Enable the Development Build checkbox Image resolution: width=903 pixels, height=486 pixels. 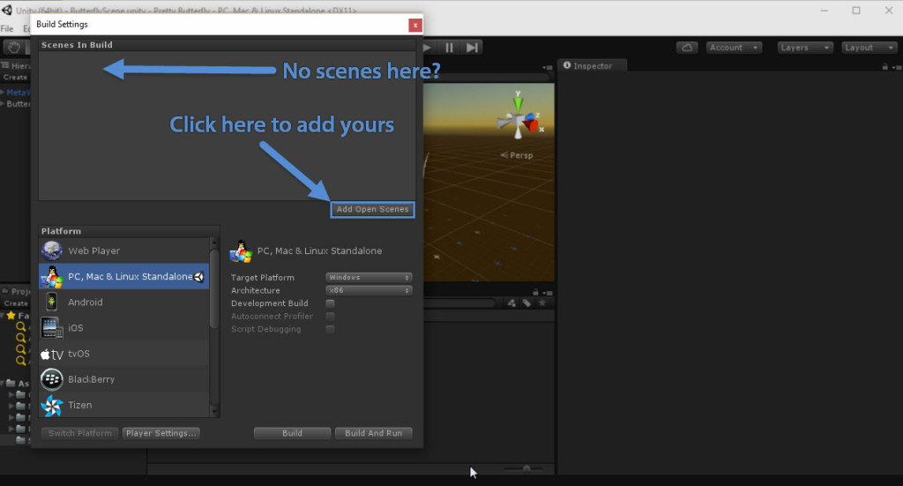[331, 303]
